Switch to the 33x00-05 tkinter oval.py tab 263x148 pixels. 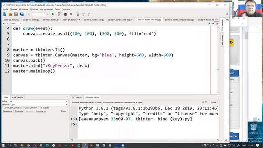[x=94, y=20]
